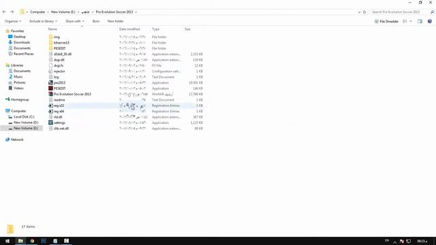Click the Forward navigation arrow
Viewport: 436px width, 245px height.
click(x=12, y=12)
